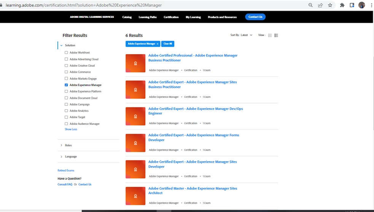
Task: Open AEM Sites Developer certification link
Action: tap(193, 164)
